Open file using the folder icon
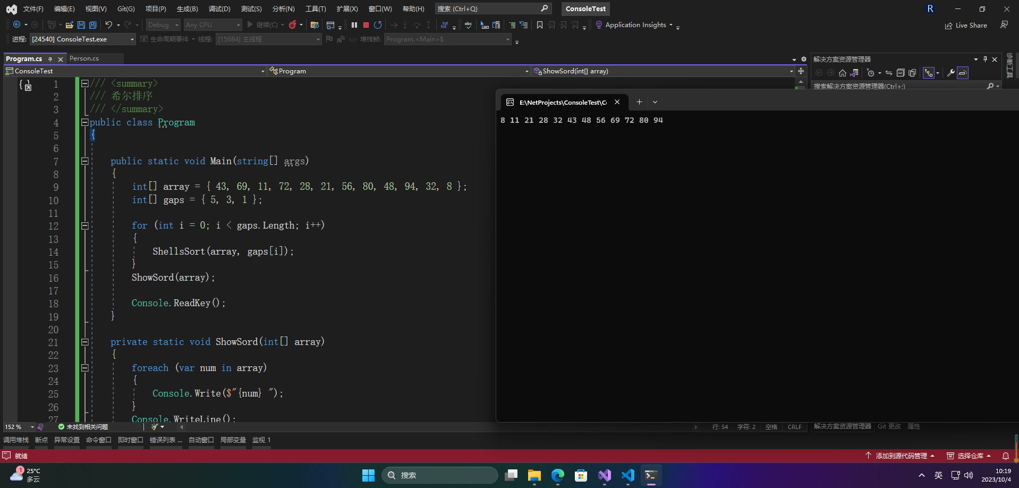The width and height of the screenshot is (1019, 488). [70, 24]
